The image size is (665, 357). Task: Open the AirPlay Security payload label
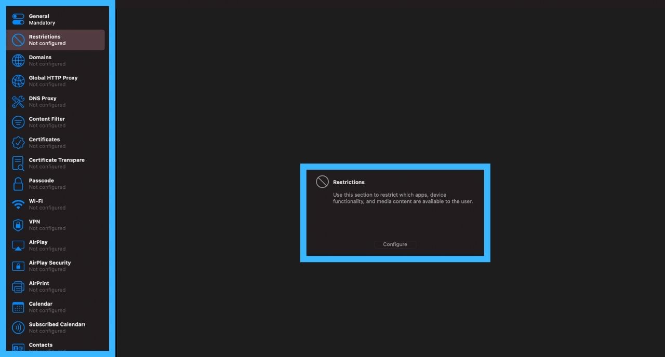pos(50,263)
